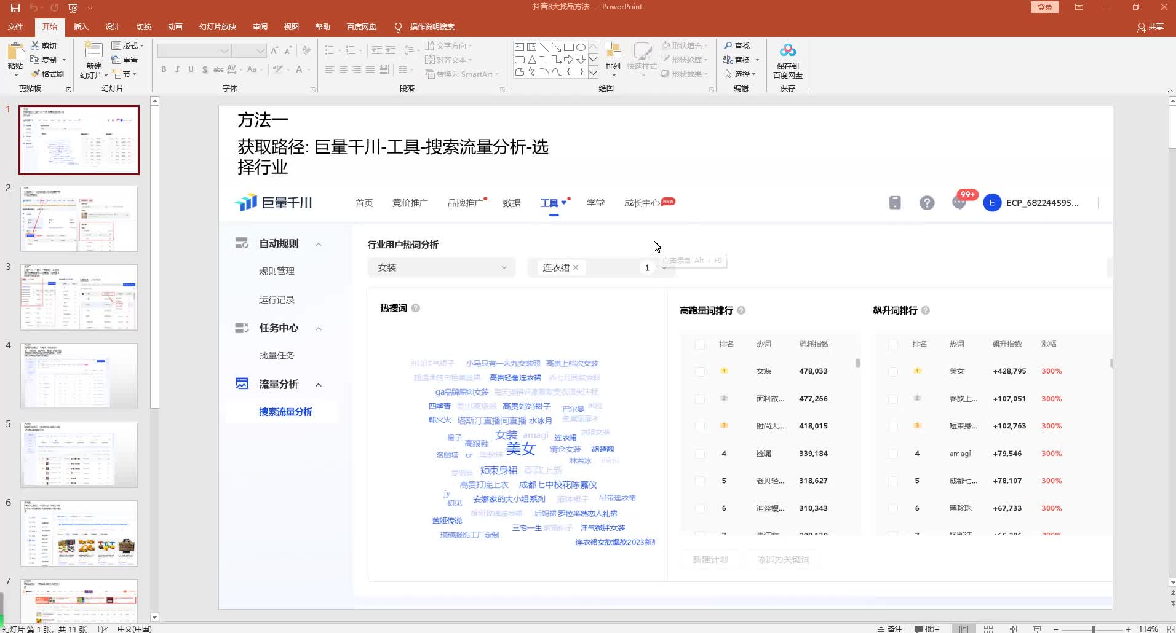
Task: Click the 共享 (Share) button
Action: (x=1151, y=27)
